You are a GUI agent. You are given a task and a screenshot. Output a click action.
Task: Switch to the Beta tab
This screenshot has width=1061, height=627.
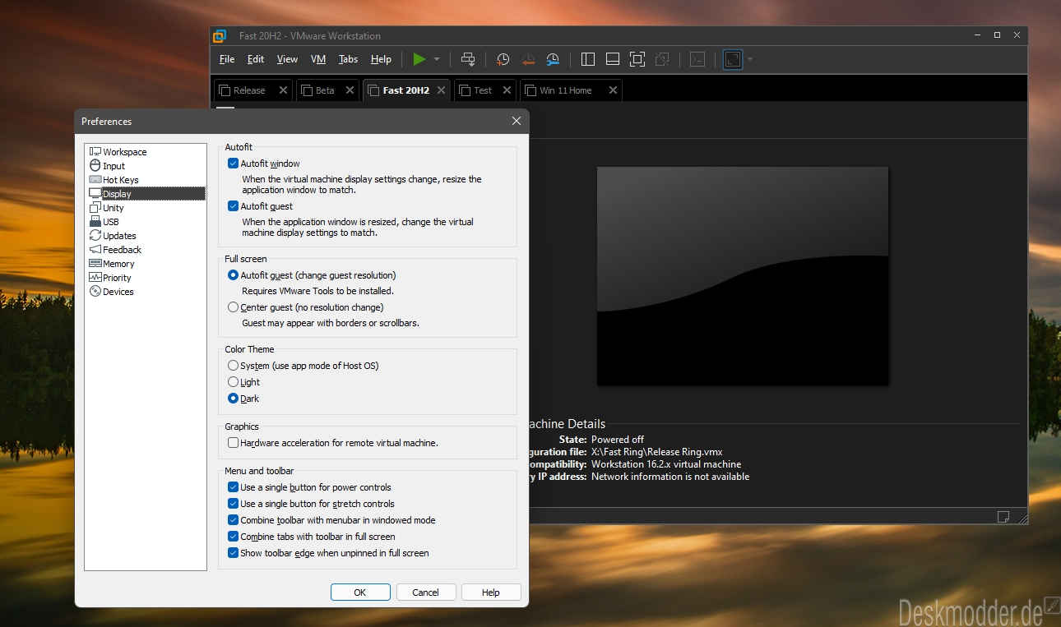tap(325, 90)
